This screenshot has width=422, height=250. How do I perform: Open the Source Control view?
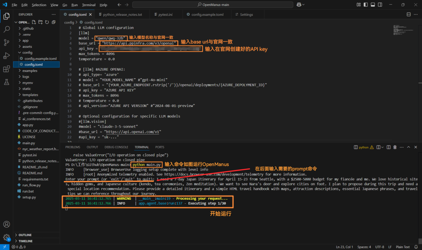pyautogui.click(x=6, y=42)
